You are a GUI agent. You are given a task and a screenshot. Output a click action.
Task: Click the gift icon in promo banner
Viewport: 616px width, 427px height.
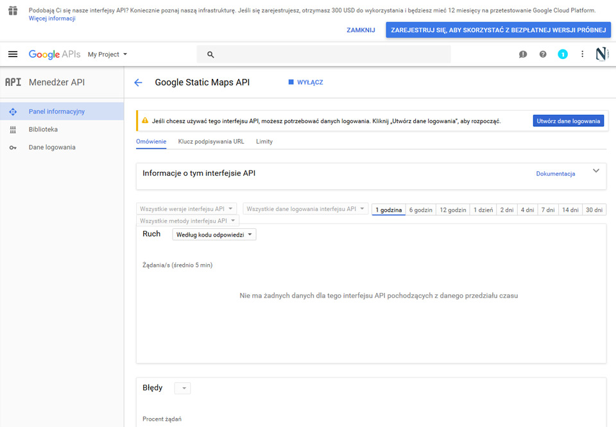tap(13, 11)
